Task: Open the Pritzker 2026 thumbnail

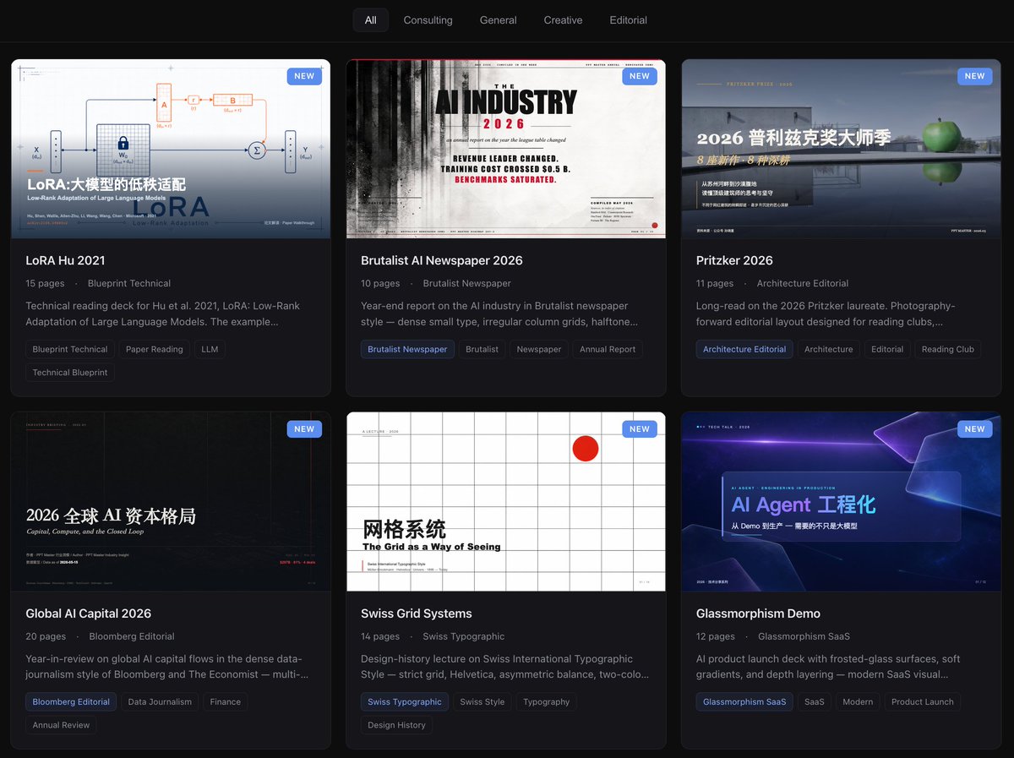Action: coord(842,149)
